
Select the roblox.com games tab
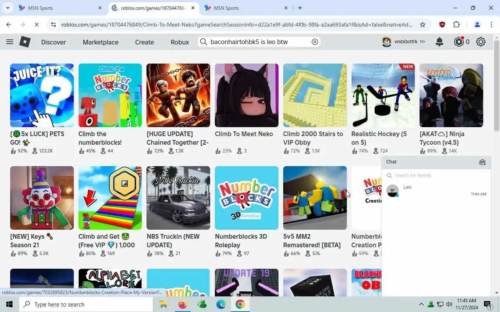click(x=153, y=8)
